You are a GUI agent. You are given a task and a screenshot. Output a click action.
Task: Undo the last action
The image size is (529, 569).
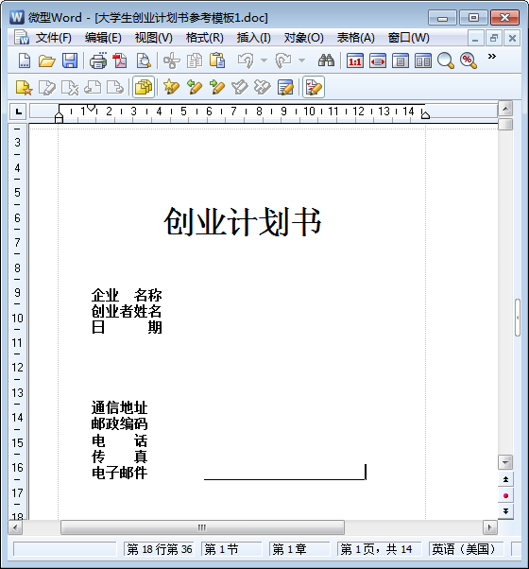coord(247,60)
